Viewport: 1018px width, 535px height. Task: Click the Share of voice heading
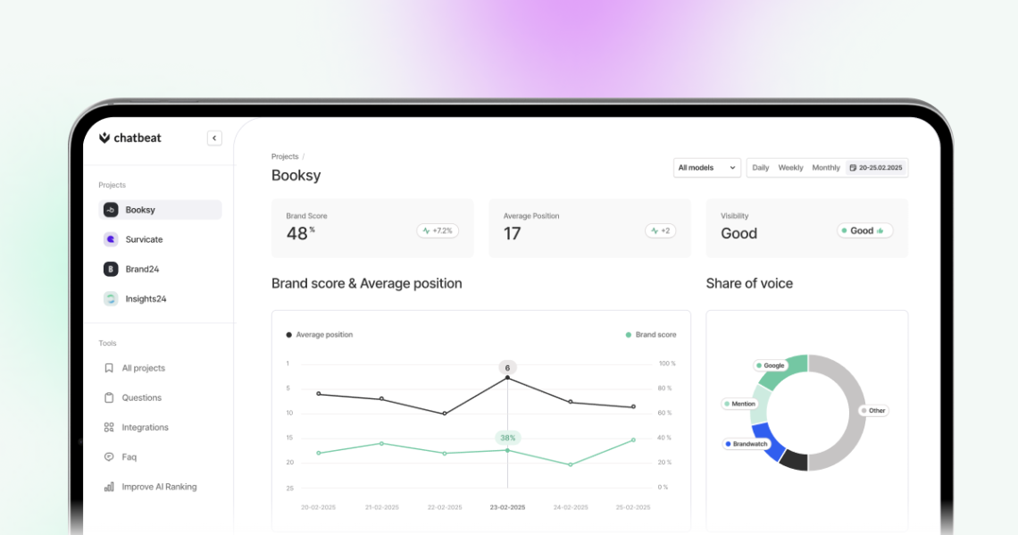(749, 283)
